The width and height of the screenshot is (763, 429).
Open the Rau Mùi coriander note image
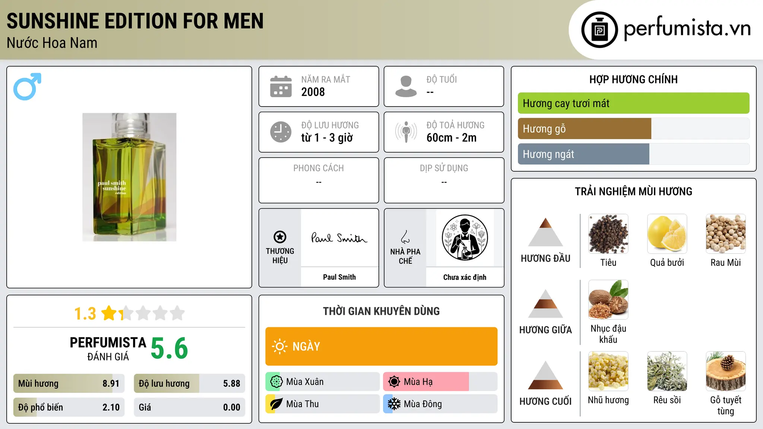(x=726, y=234)
